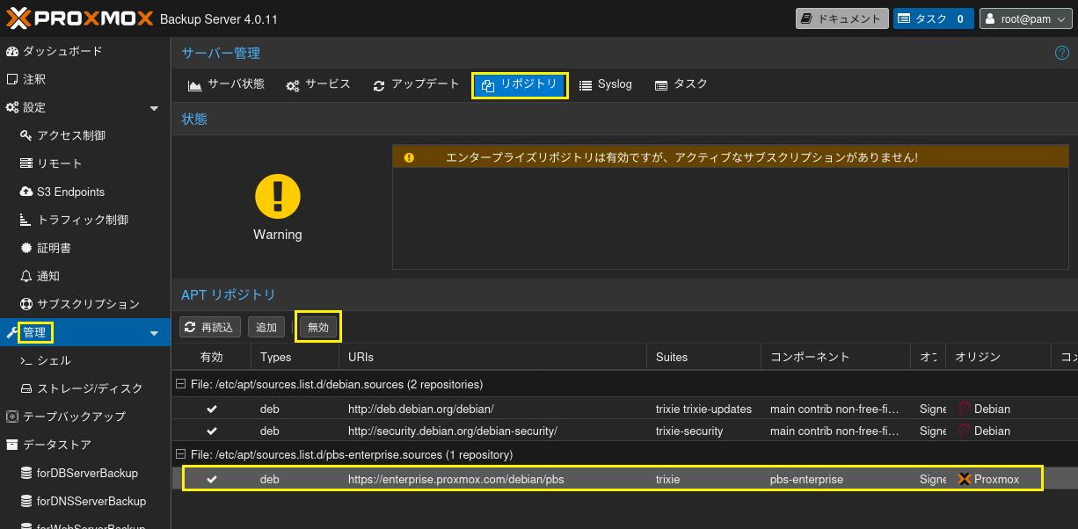Click the Proxmox logo

(x=82, y=18)
